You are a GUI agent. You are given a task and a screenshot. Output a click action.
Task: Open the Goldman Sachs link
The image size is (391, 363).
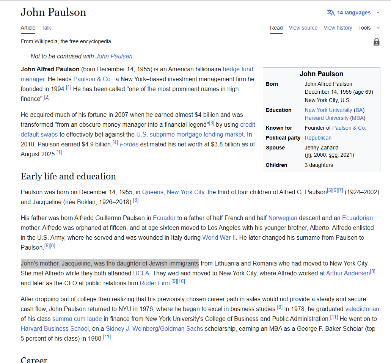point(181,328)
